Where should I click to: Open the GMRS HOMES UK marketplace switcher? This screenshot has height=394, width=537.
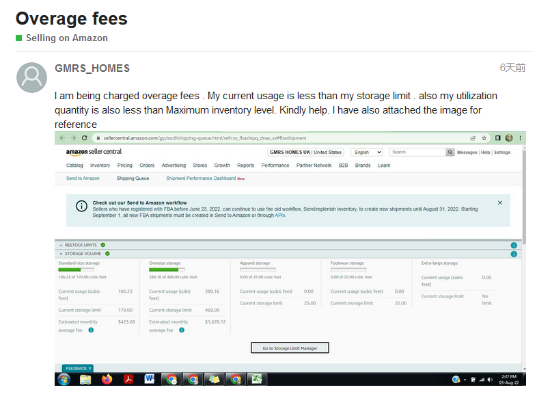(305, 152)
